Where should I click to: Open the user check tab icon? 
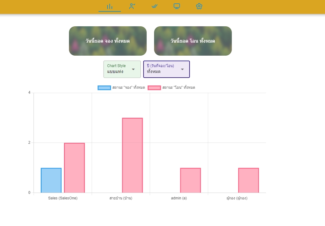click(132, 6)
